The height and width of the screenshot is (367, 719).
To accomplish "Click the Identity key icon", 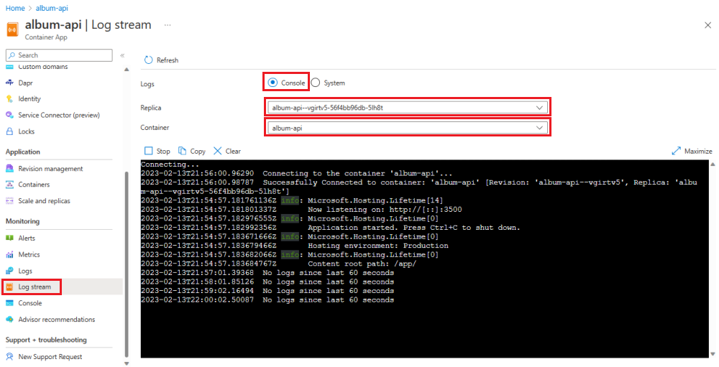I will (9, 99).
